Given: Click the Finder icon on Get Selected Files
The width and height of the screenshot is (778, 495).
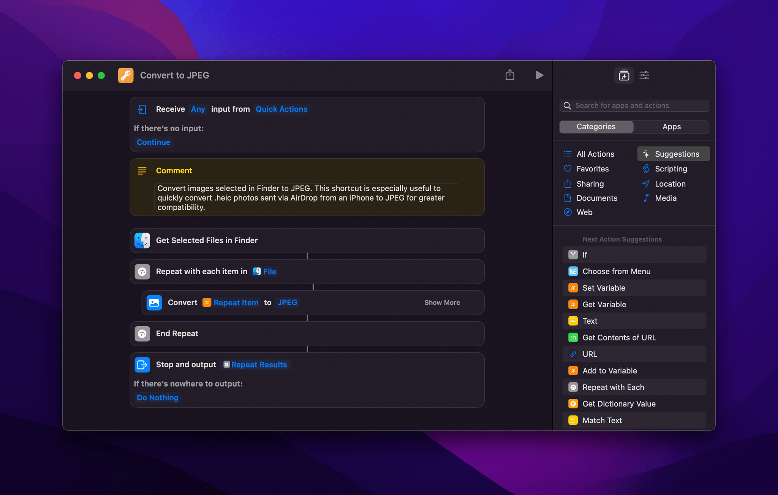Looking at the screenshot, I should (143, 240).
